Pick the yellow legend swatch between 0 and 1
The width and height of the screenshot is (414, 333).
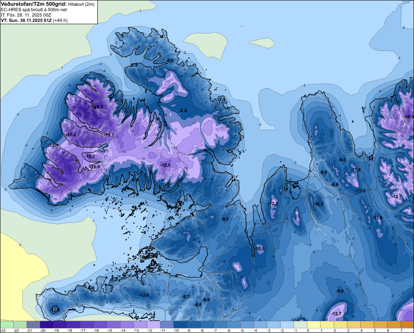pyautogui.click(x=314, y=324)
